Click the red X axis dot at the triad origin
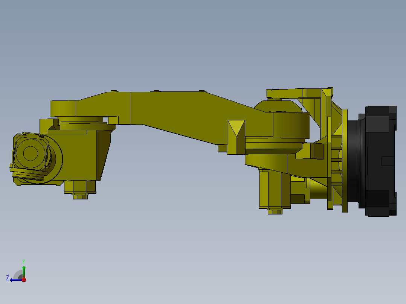The height and width of the screenshot is (304, 406). tap(24, 280)
